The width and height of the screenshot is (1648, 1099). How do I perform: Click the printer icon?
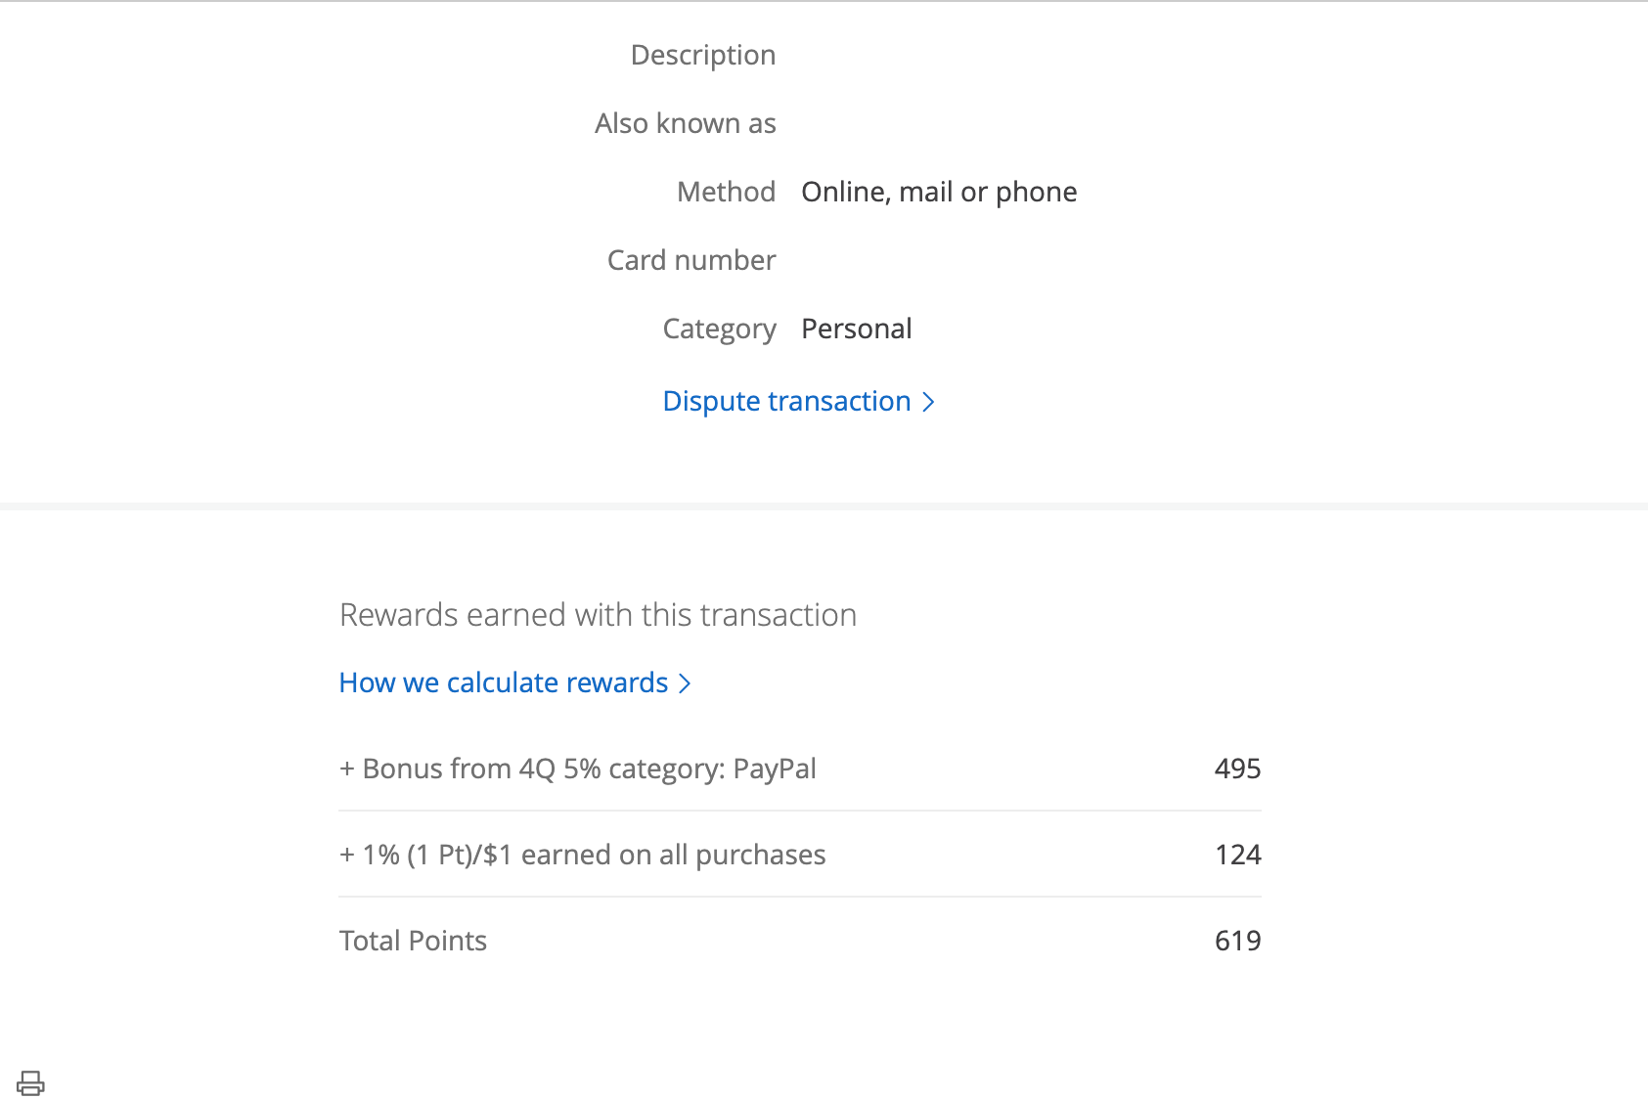[30, 1082]
